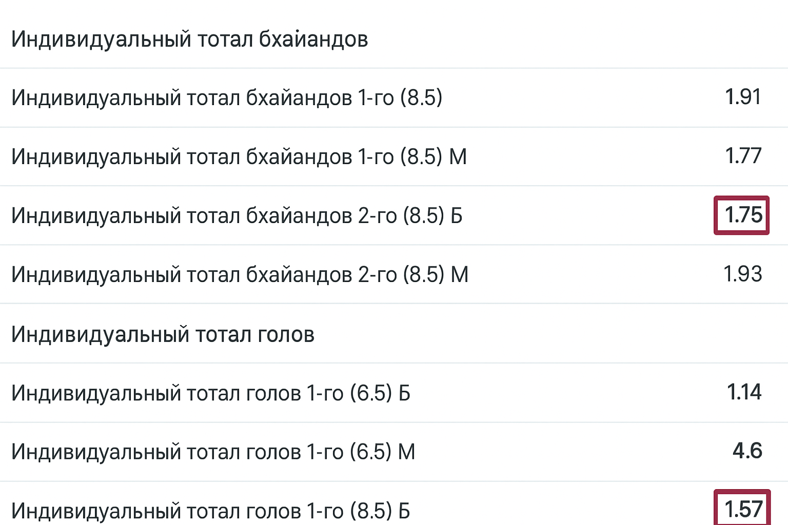This screenshot has width=788, height=525.
Task: Click the label Индивидуальный тотал бхайандов 1-го (8.5)
Action: click(227, 97)
